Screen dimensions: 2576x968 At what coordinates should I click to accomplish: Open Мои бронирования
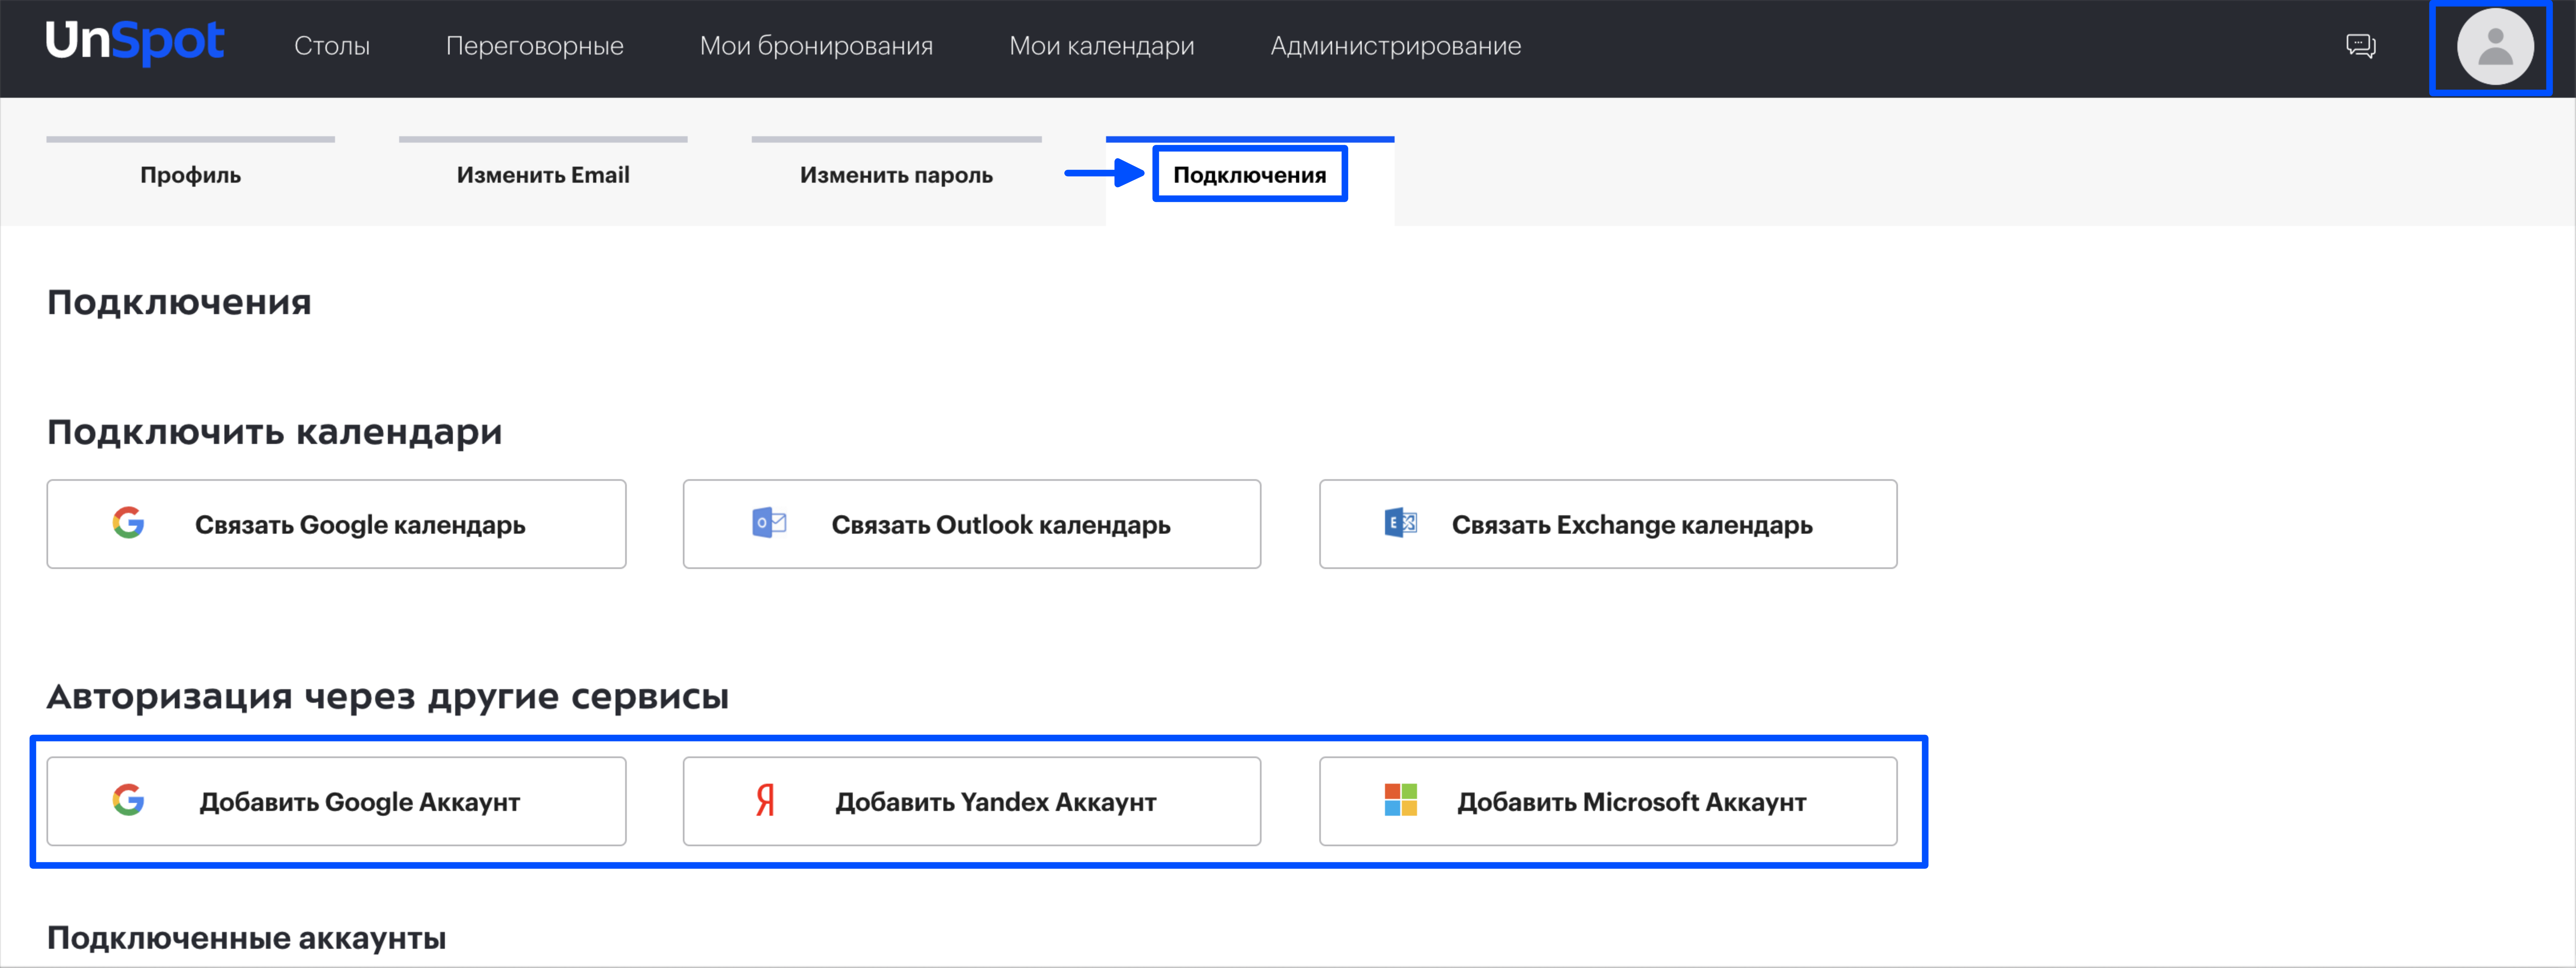tap(816, 46)
